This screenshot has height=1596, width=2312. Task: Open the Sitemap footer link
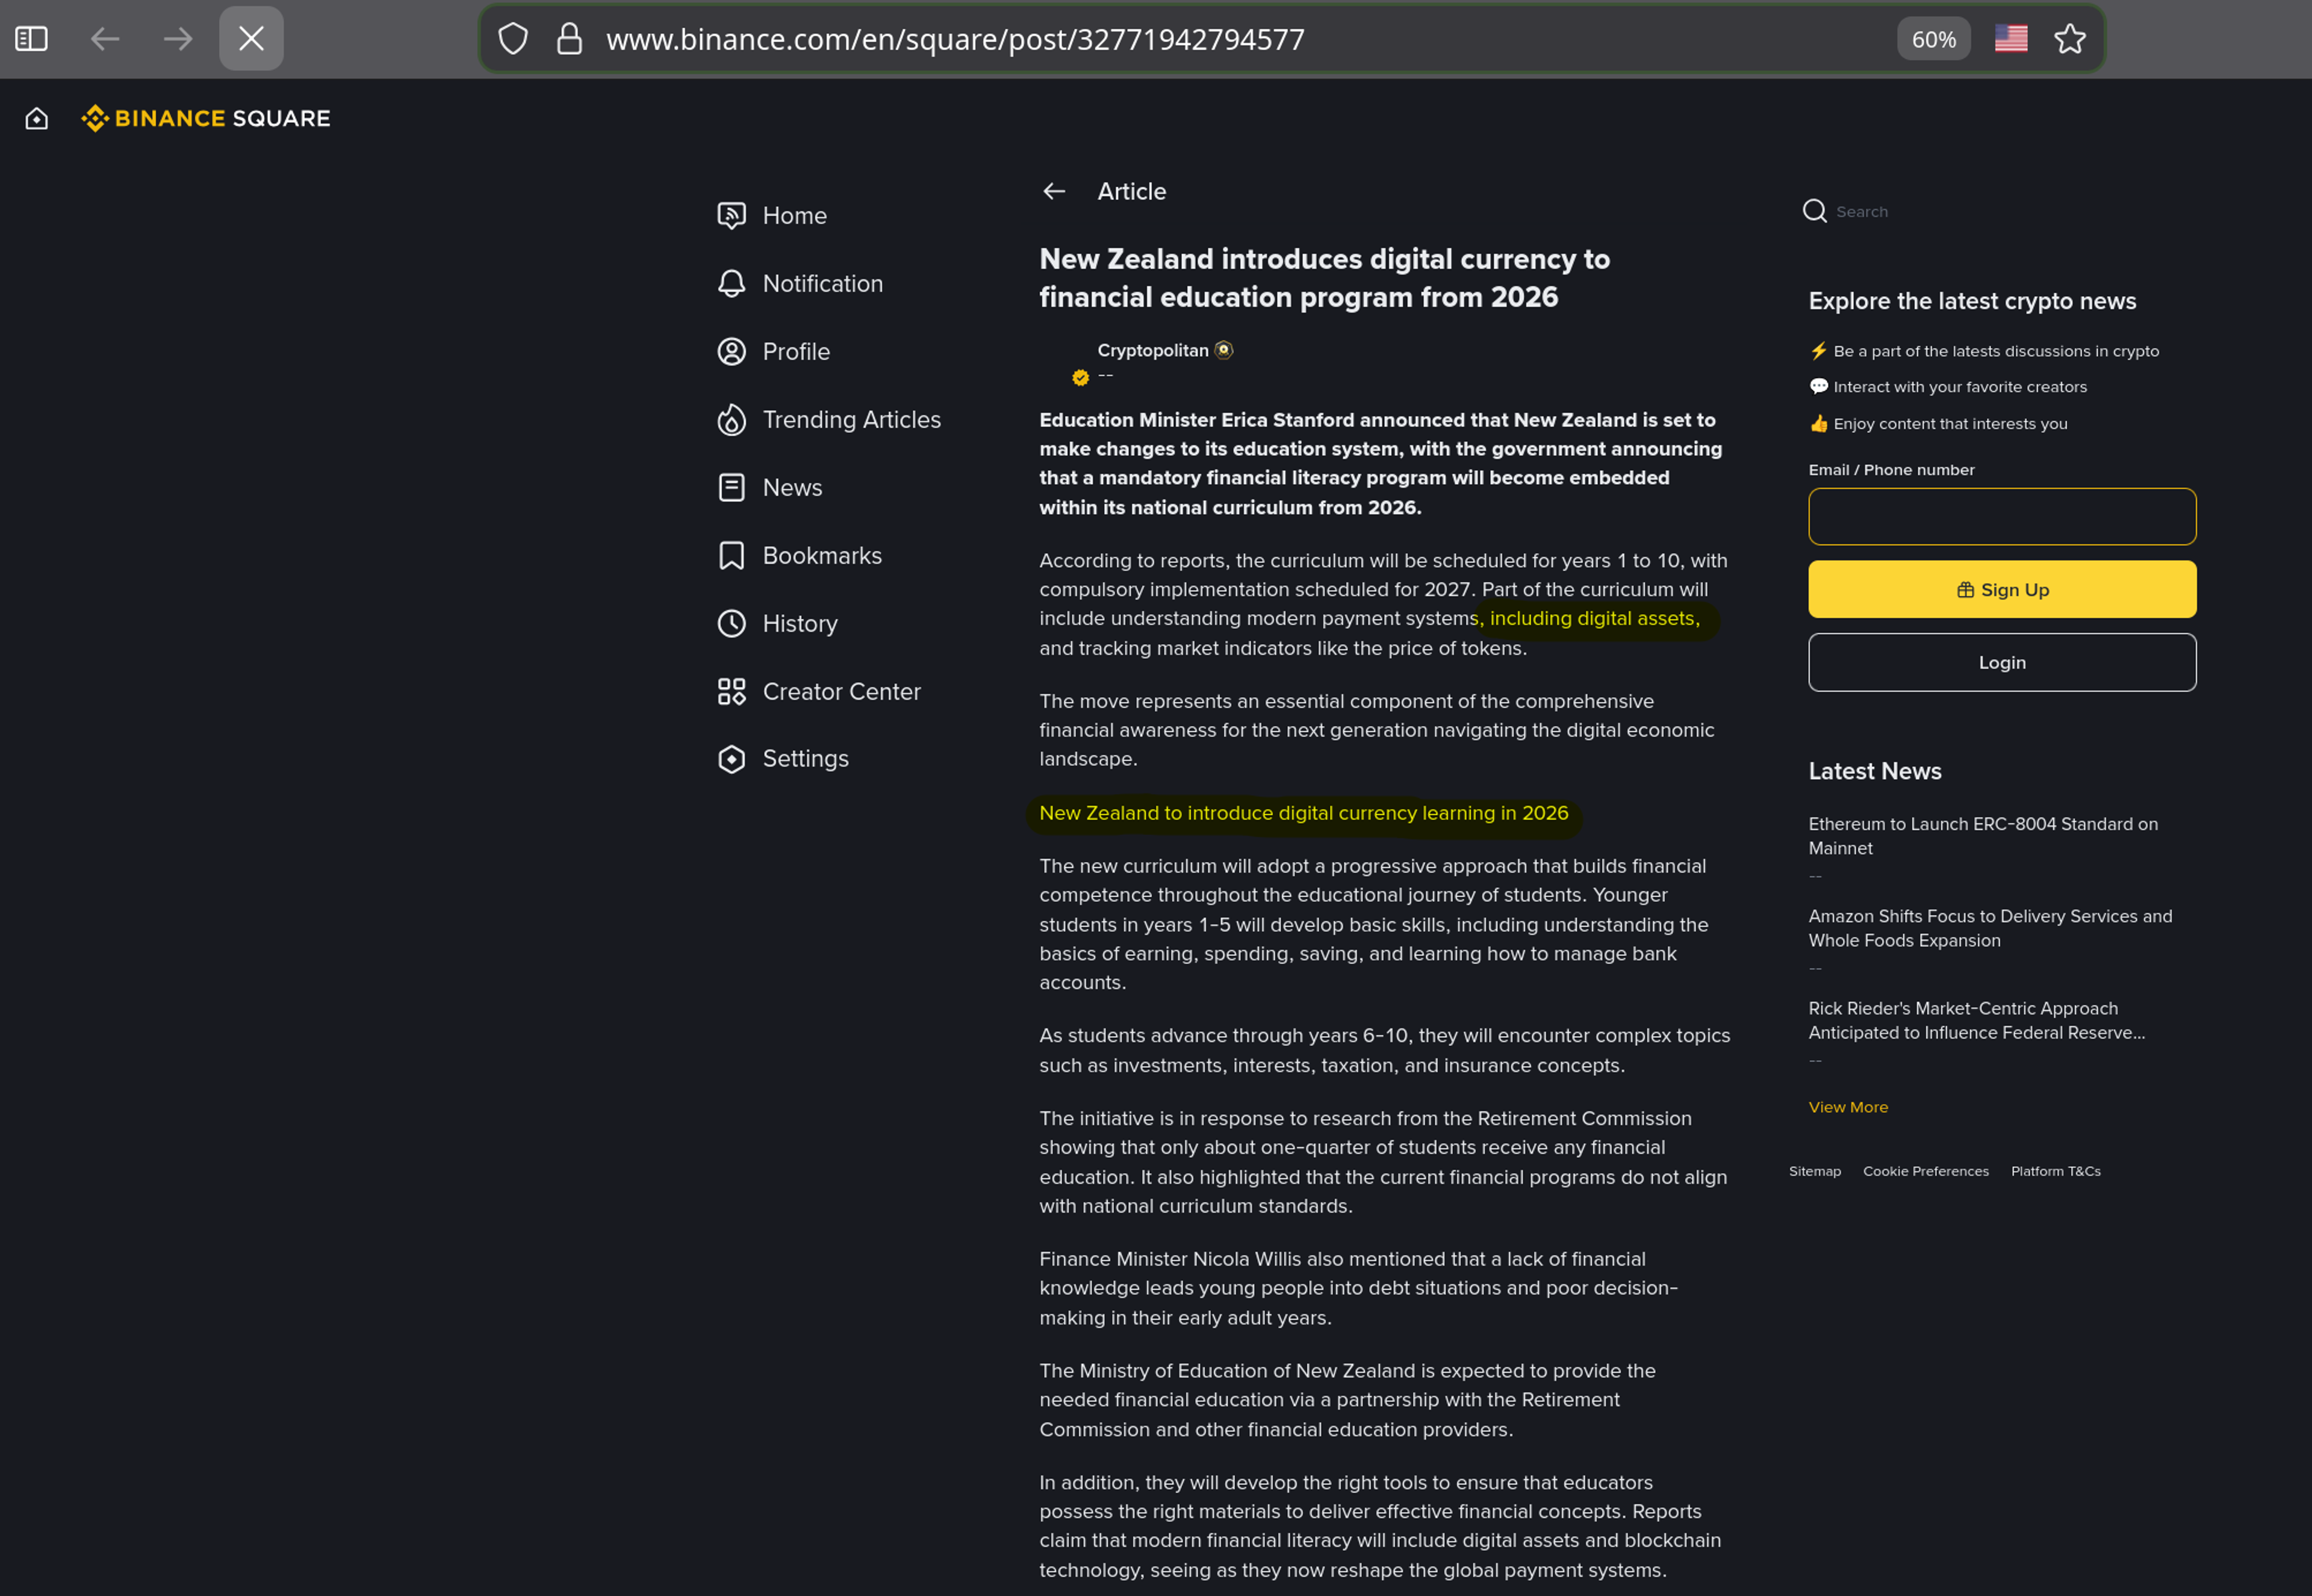click(1814, 1171)
